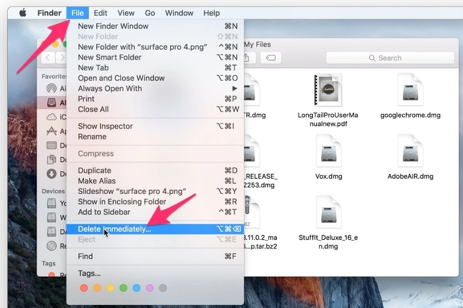Select All My Files sidebar icon
This screenshot has width=463, height=308.
coord(51,103)
